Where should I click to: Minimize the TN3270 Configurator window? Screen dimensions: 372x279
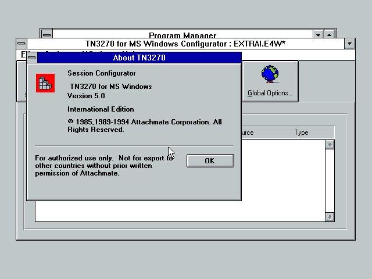350,44
